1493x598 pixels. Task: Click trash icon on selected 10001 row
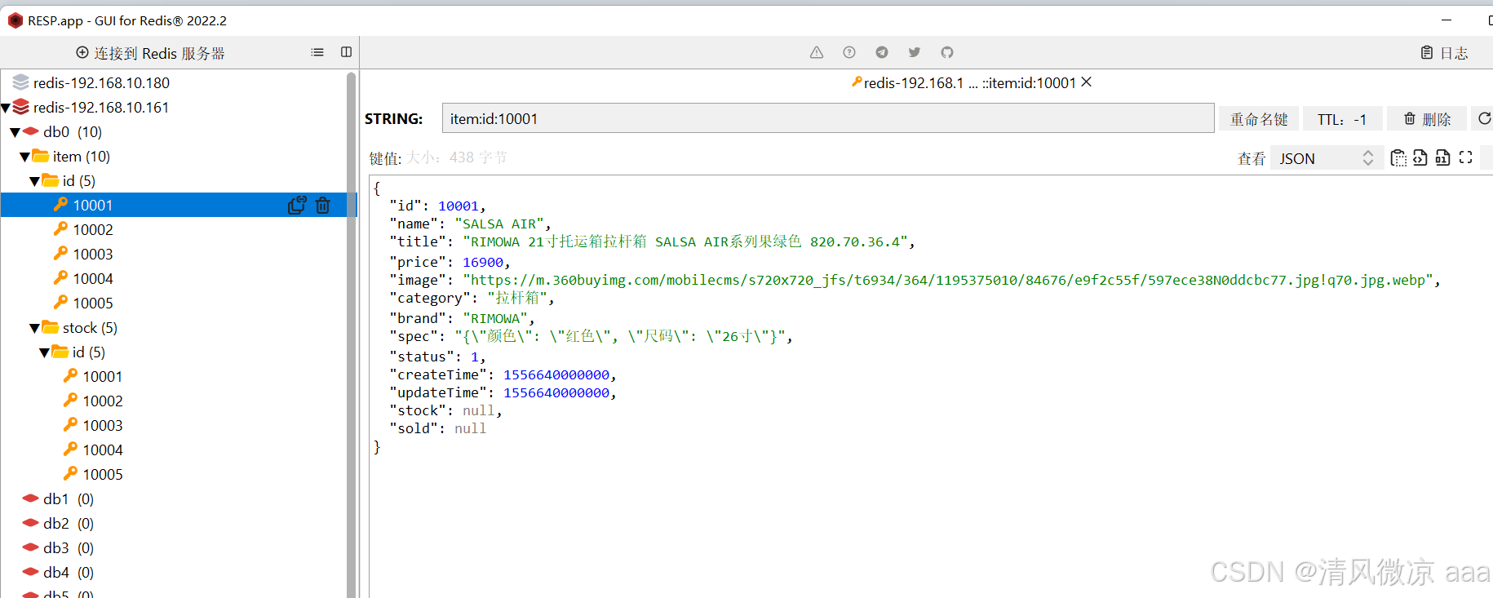(323, 205)
